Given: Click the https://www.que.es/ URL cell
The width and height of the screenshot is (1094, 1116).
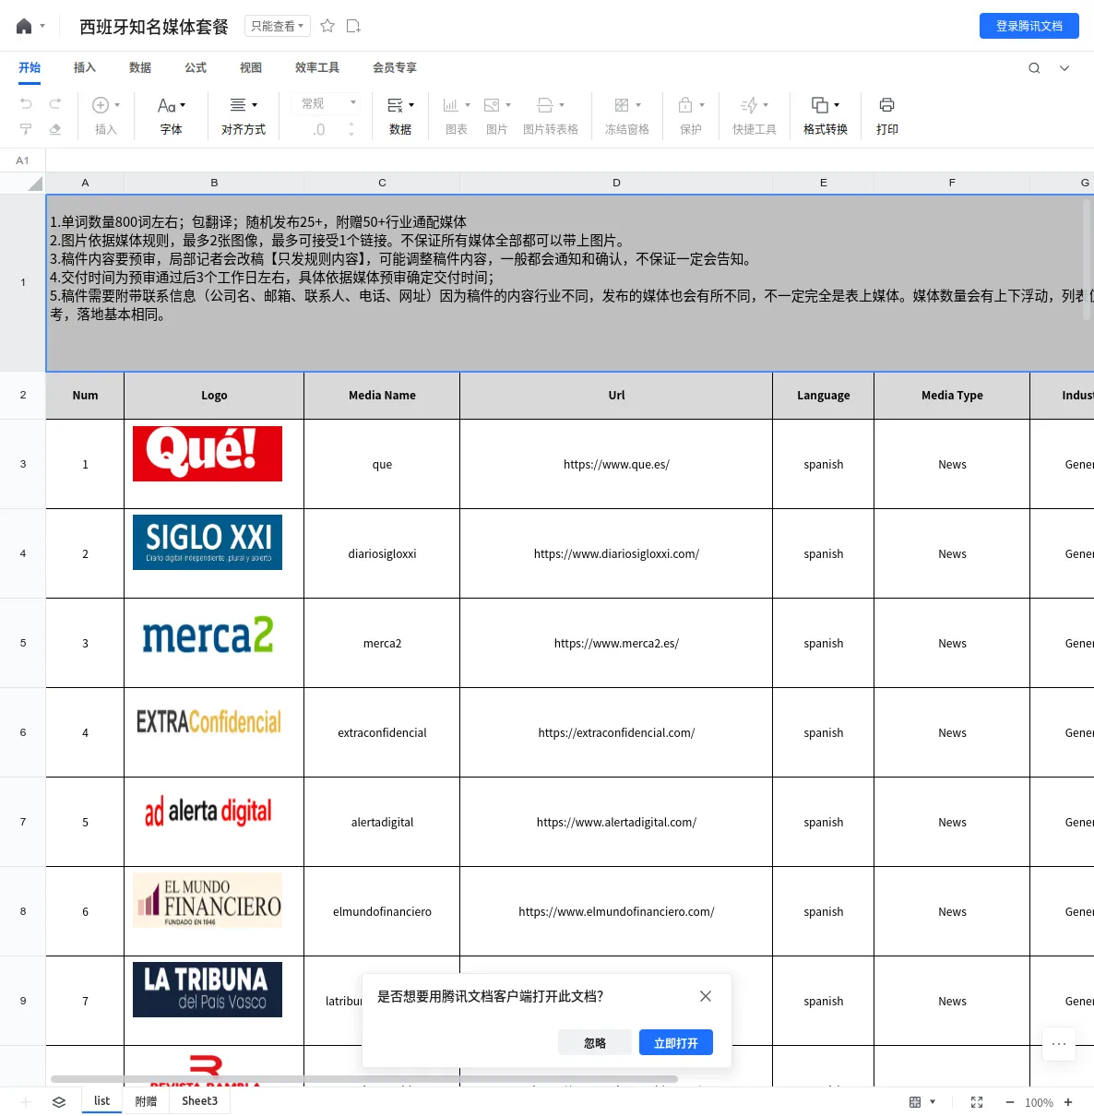Looking at the screenshot, I should point(616,465).
